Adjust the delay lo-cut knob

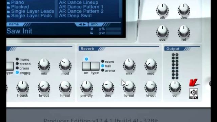(x=44, y=87)
